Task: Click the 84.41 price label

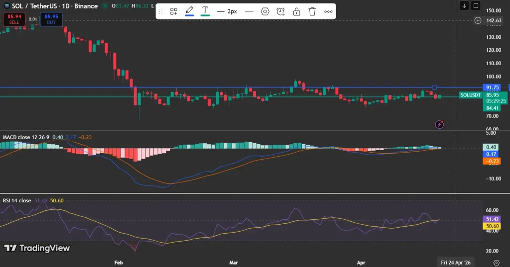Action: pyautogui.click(x=493, y=108)
